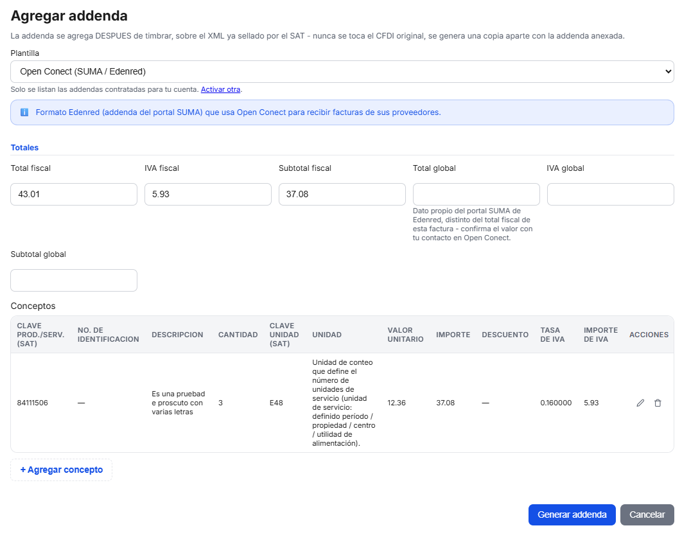Click the ACCIONES column header

tap(649, 335)
